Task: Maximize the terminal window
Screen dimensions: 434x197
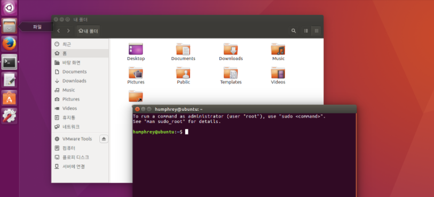Action: [x=149, y=109]
